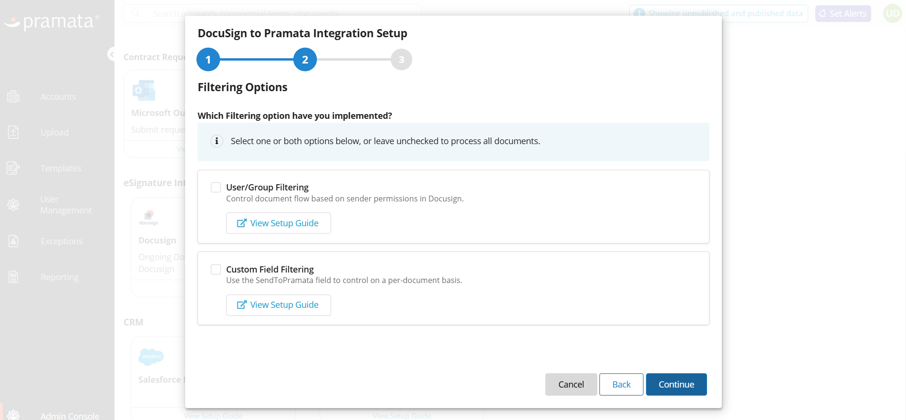
Task: Open Accounts in the sidebar
Action: point(57,97)
